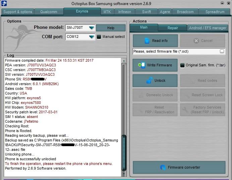Click the Firmware converter icon

tap(163, 167)
